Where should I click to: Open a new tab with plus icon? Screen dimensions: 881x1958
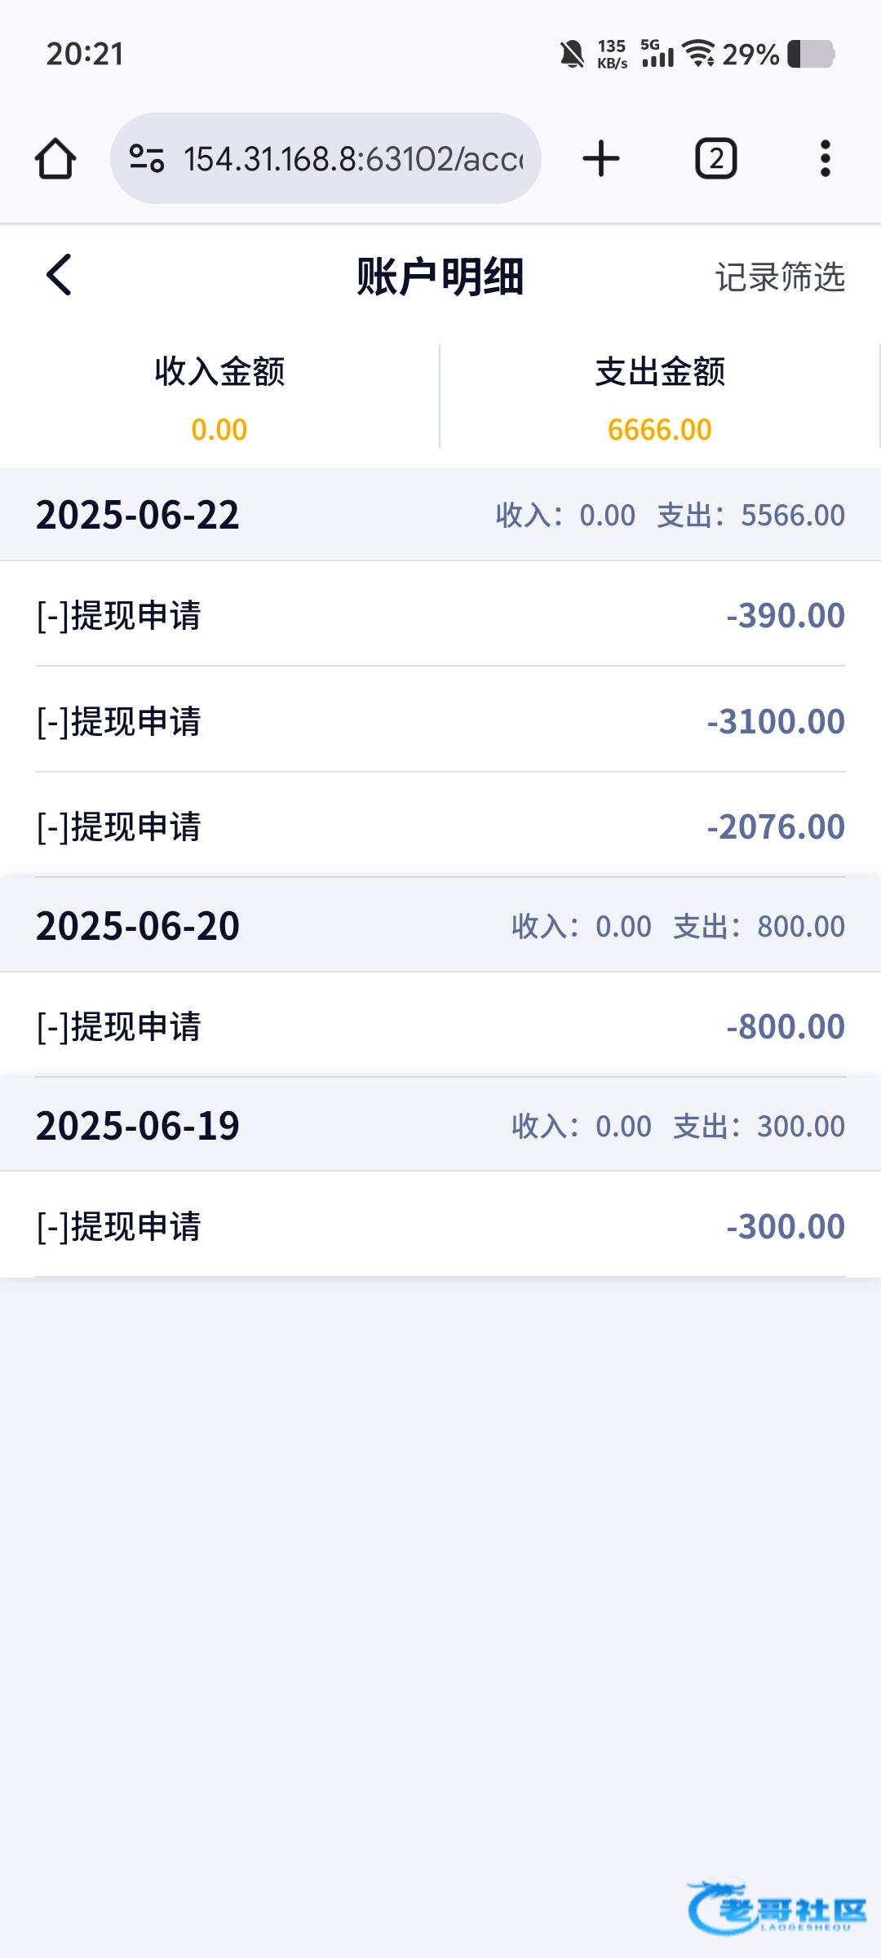(x=601, y=158)
